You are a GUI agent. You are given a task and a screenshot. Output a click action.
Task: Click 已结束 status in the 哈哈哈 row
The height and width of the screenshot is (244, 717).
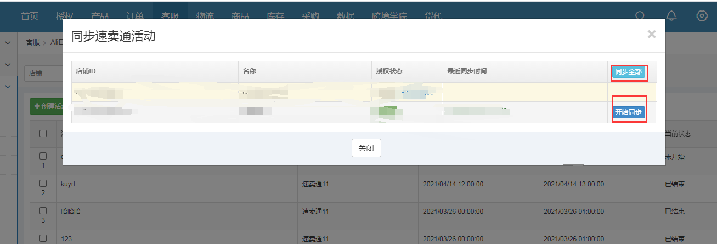(674, 212)
